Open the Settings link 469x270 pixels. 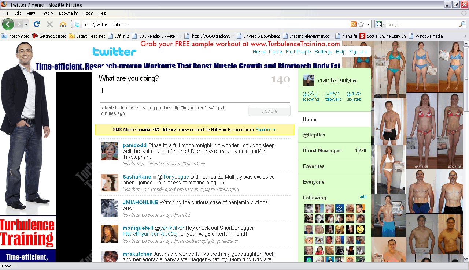click(x=324, y=52)
